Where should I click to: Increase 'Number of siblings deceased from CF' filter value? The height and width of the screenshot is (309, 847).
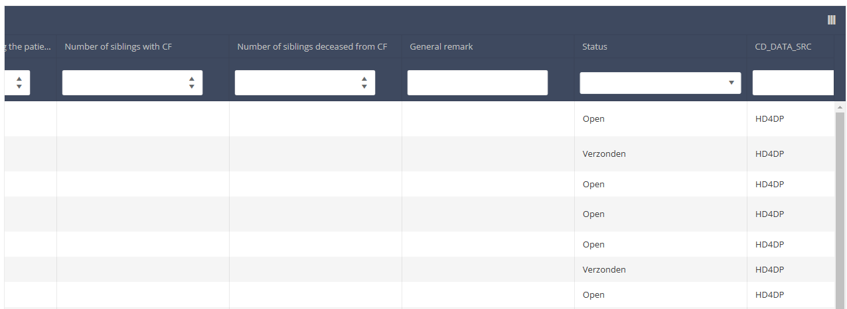[x=364, y=79]
